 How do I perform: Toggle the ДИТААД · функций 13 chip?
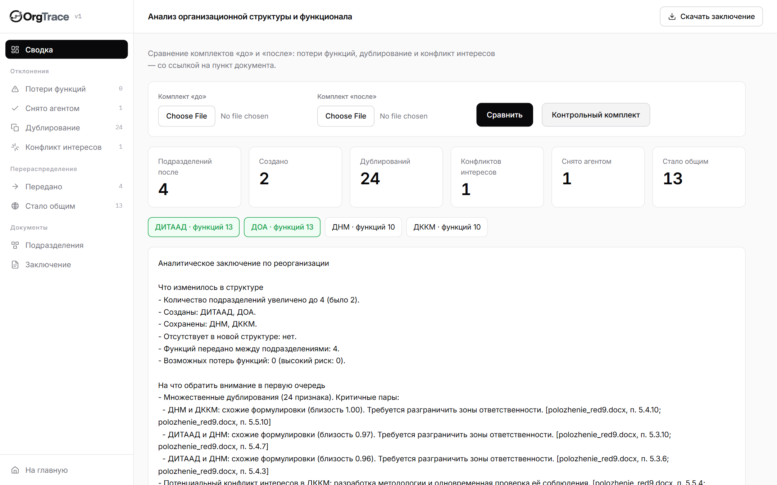(194, 227)
